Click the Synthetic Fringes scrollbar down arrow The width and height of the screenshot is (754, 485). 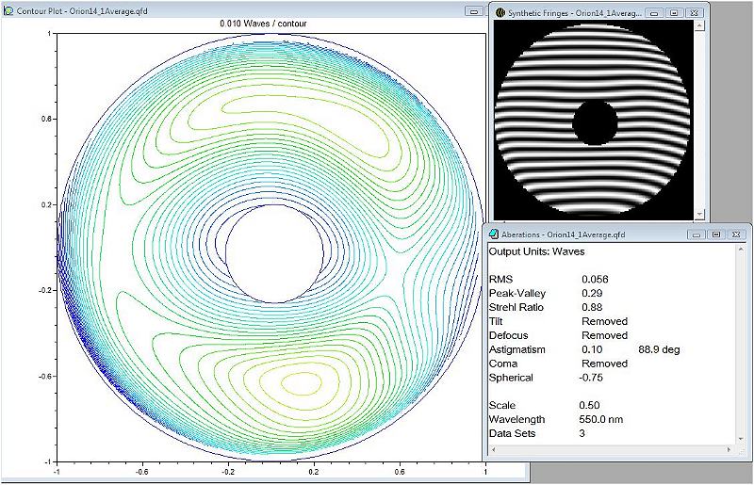tap(699, 214)
